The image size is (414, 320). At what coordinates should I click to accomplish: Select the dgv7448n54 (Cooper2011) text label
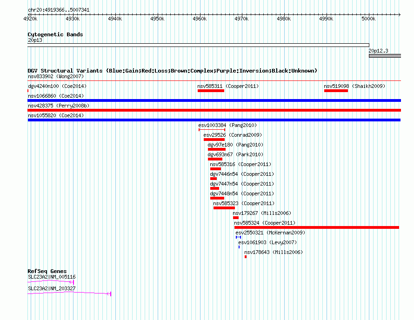point(242,194)
